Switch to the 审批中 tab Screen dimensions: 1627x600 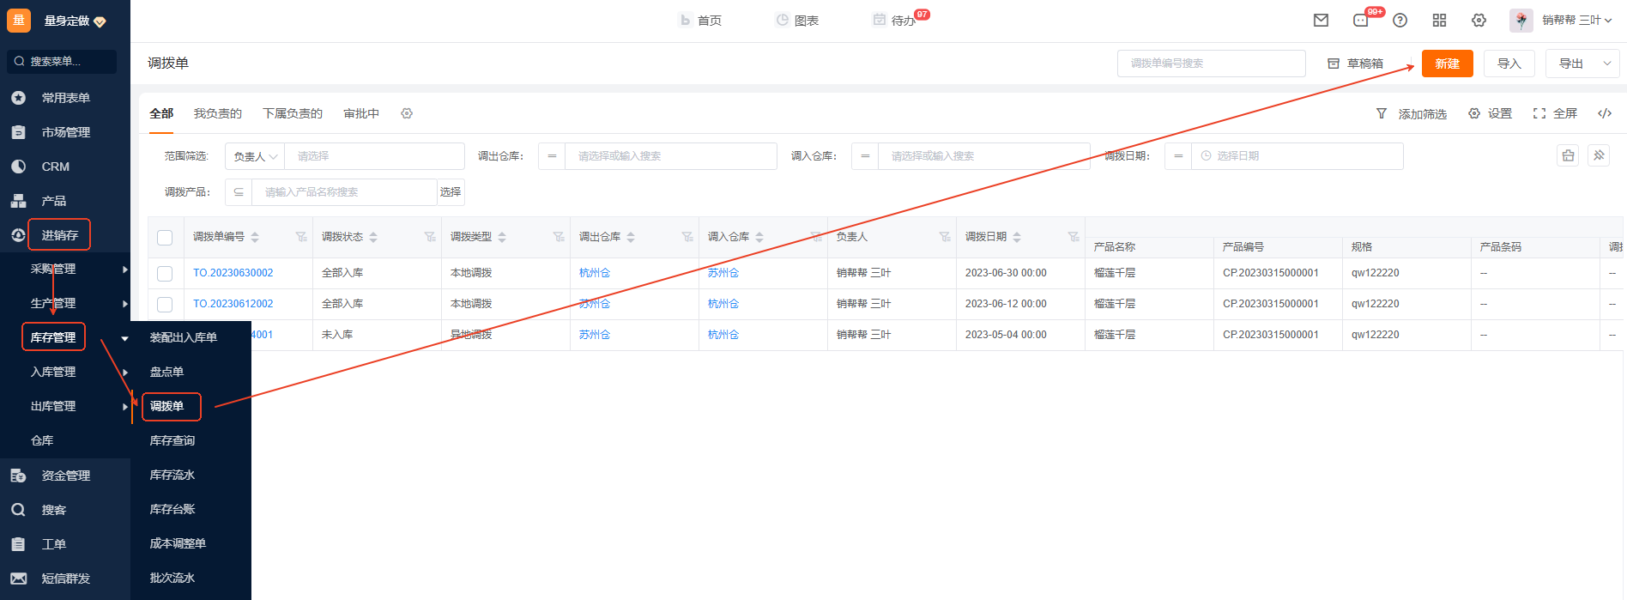click(x=361, y=113)
